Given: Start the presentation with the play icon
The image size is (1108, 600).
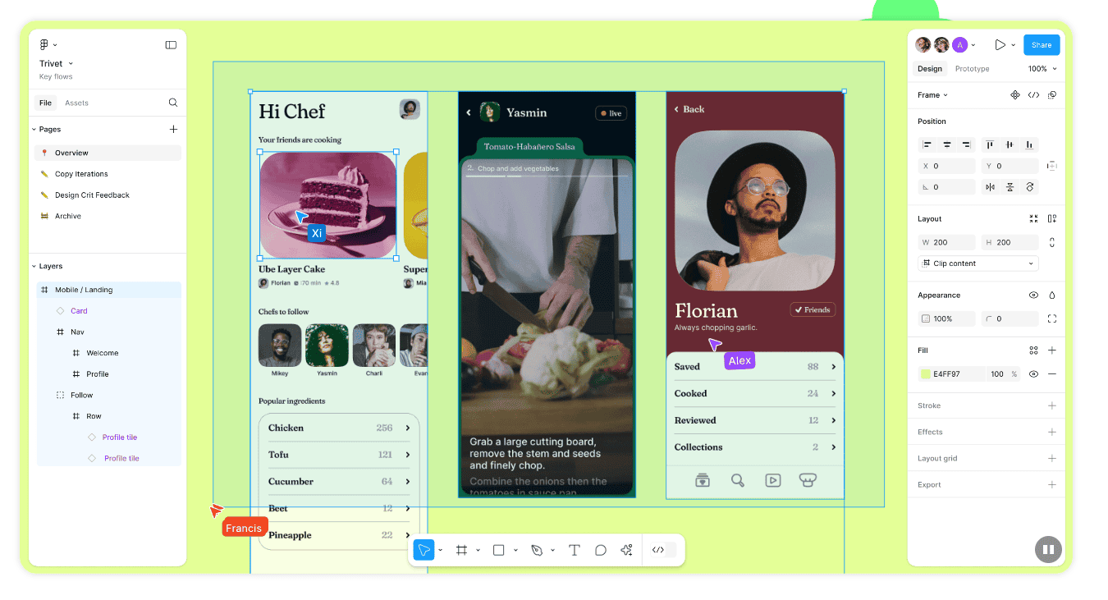Looking at the screenshot, I should coord(1000,45).
